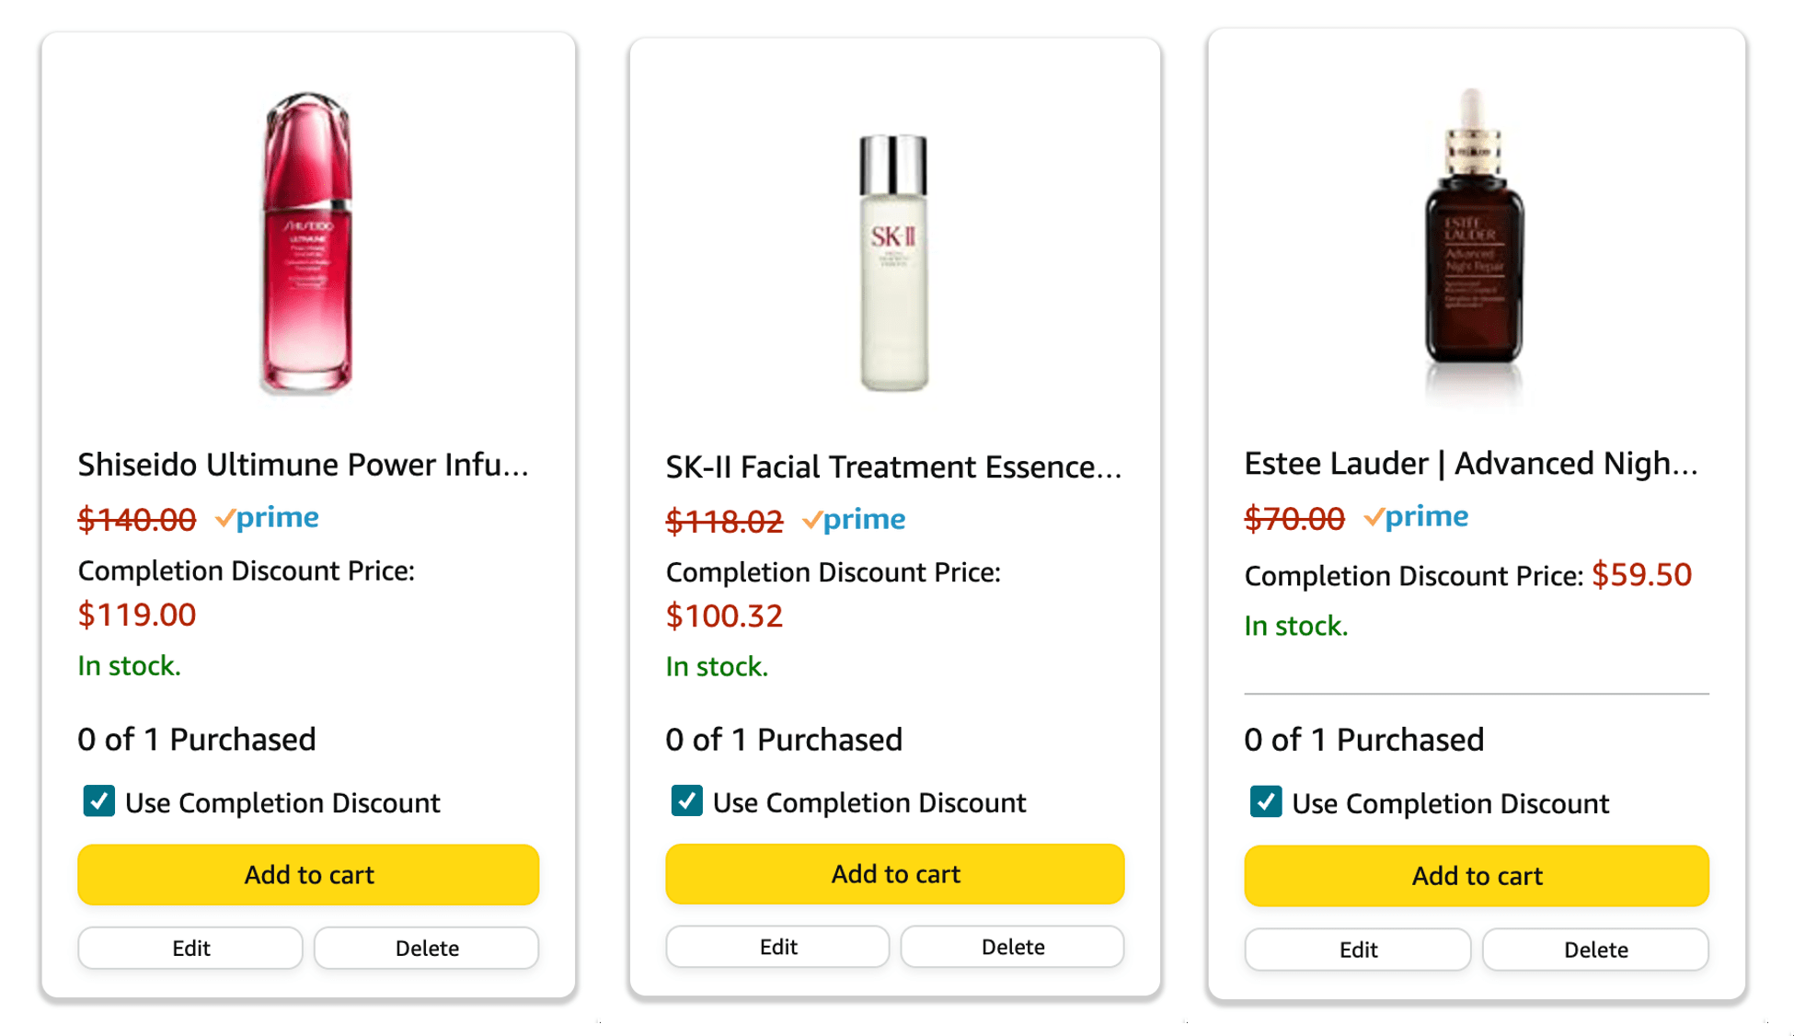Edit the Estee Lauder list item
This screenshot has height=1036, width=1794.
tap(1357, 949)
